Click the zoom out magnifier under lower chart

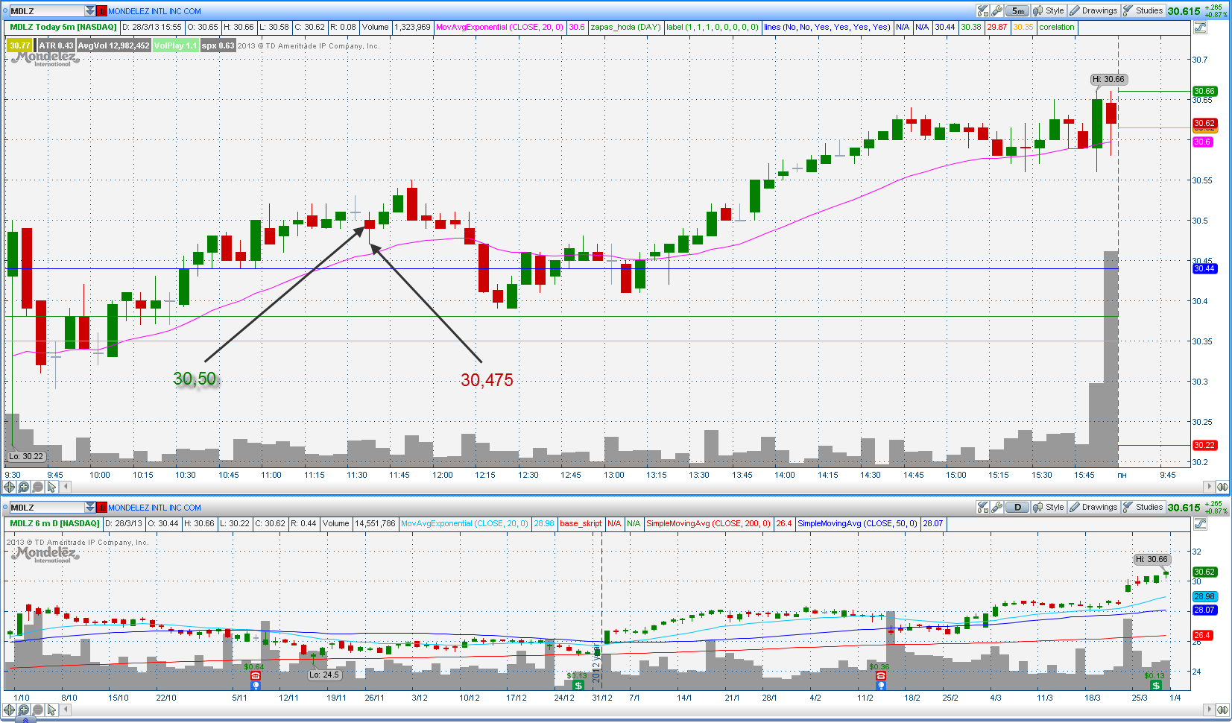click(37, 710)
